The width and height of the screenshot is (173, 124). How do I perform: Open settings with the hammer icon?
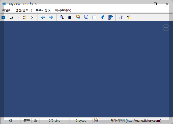129,17
